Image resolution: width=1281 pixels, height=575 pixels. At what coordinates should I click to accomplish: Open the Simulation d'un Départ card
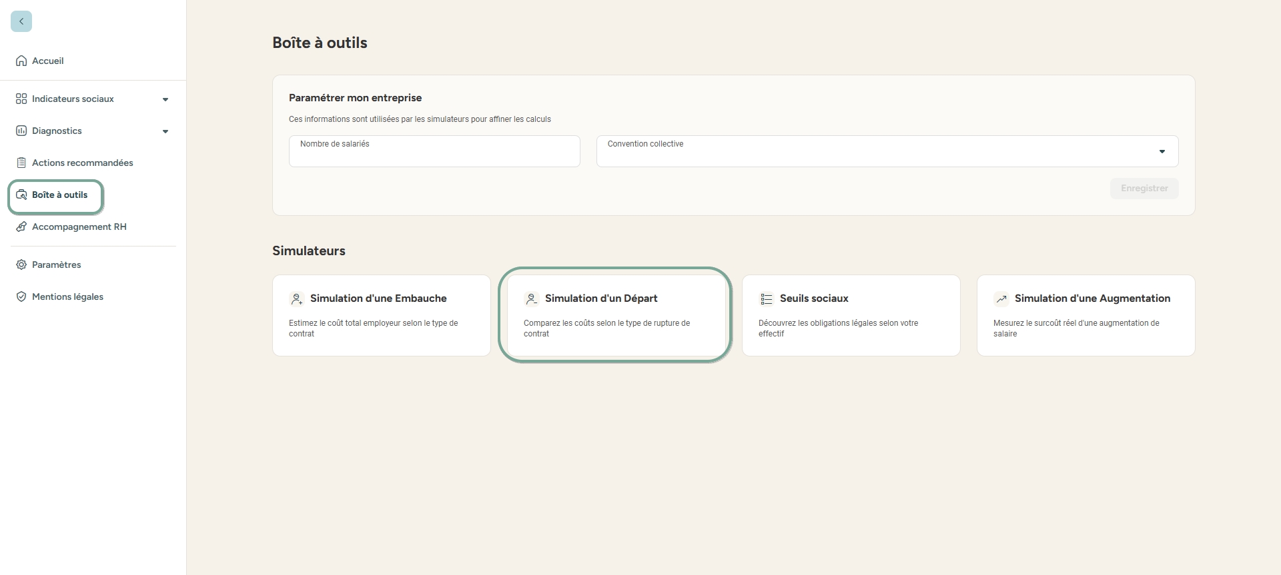[x=616, y=315]
